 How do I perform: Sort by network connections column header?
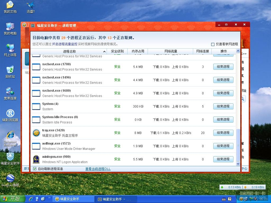(202, 51)
